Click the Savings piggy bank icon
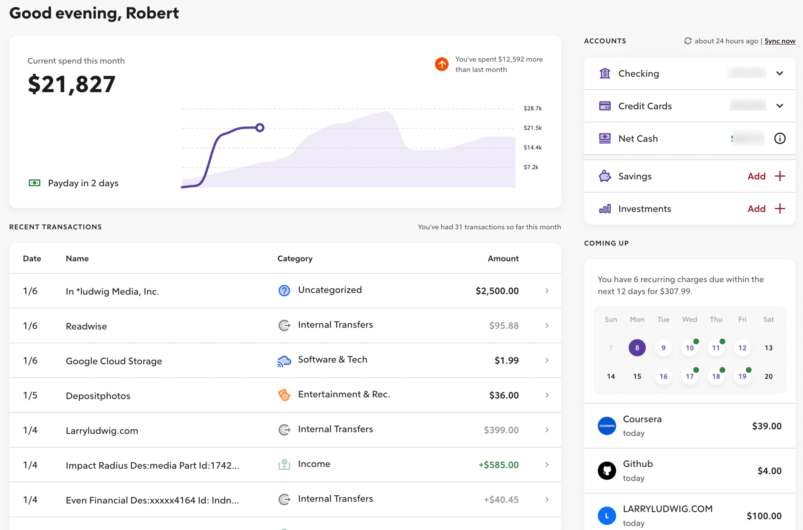 pos(605,176)
